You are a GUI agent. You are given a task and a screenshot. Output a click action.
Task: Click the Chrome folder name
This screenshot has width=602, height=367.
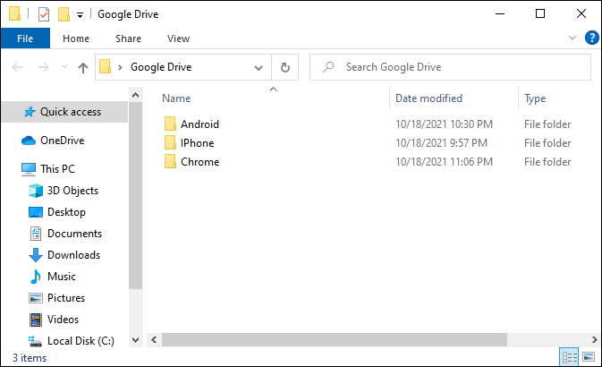[200, 162]
